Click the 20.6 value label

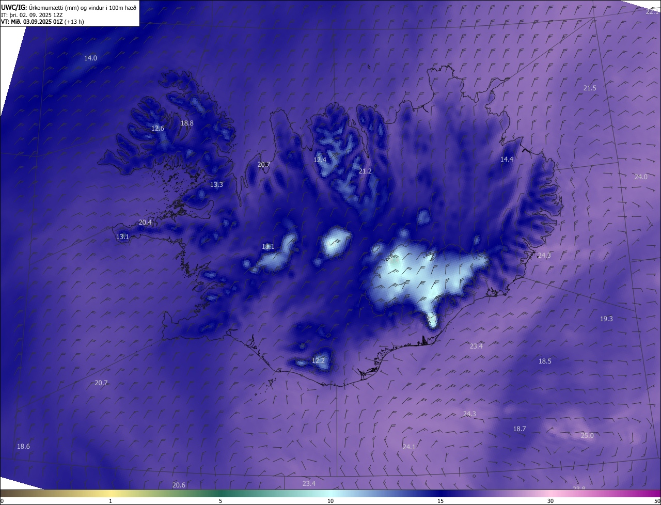coord(179,485)
